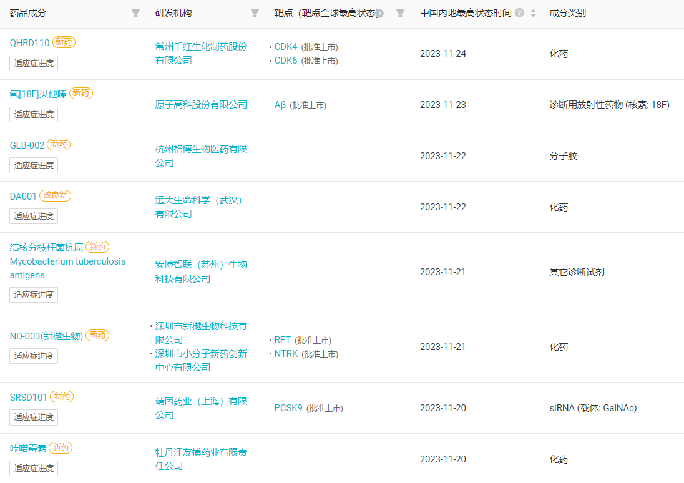This screenshot has width=684, height=483.
Task: Show 适应症进度 for ND-003(新樾生物)
Action: click(x=34, y=356)
